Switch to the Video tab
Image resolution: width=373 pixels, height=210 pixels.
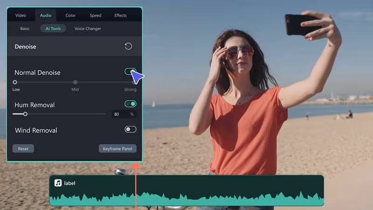21,15
